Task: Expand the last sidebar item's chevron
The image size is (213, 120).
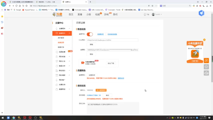Action: coord(69,89)
